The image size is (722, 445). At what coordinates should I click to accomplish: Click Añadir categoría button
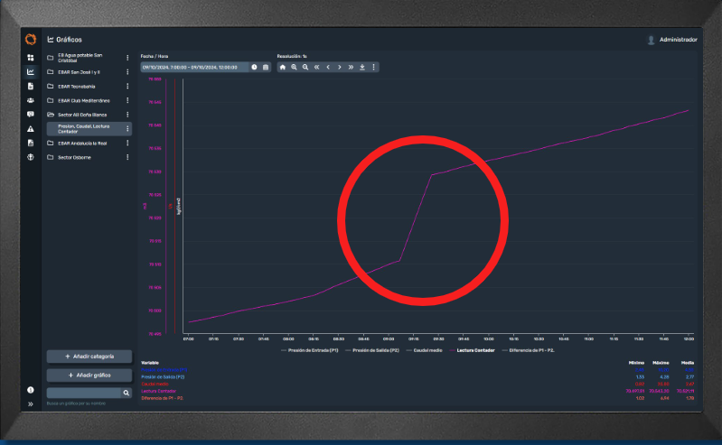click(89, 357)
